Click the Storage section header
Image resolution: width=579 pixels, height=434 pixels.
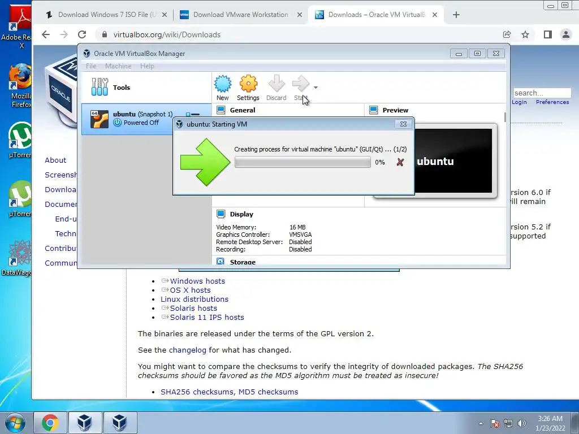243,262
